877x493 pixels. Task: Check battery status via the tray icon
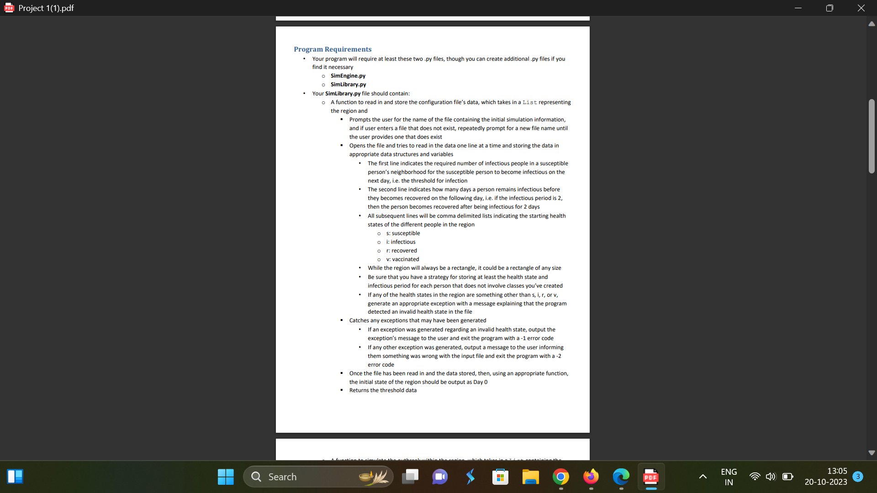(787, 476)
